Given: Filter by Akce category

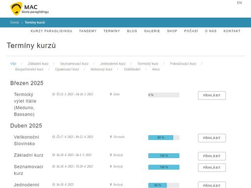Looking at the screenshot, I should tap(156, 70).
